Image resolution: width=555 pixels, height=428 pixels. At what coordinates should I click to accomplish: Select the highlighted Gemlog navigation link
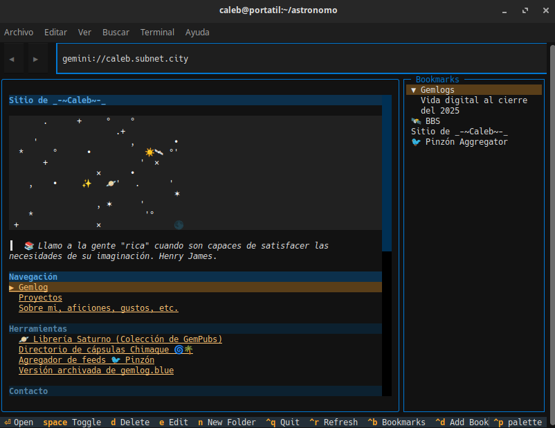(x=33, y=287)
